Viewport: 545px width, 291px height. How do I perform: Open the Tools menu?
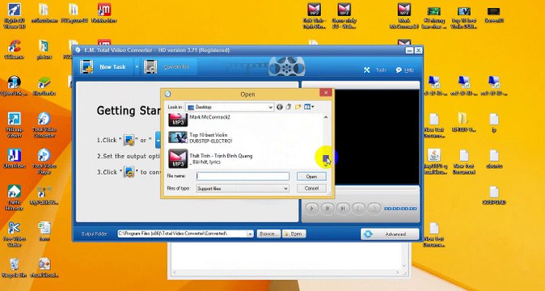[381, 70]
